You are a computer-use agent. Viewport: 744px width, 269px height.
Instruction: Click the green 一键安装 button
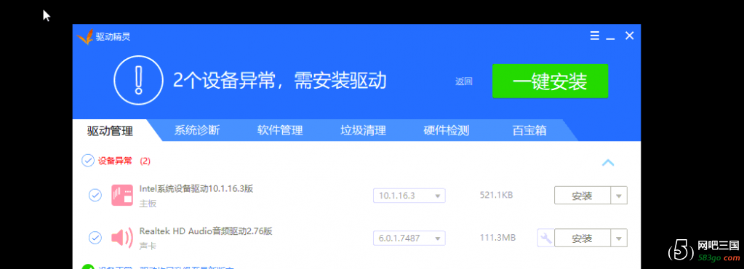[550, 81]
